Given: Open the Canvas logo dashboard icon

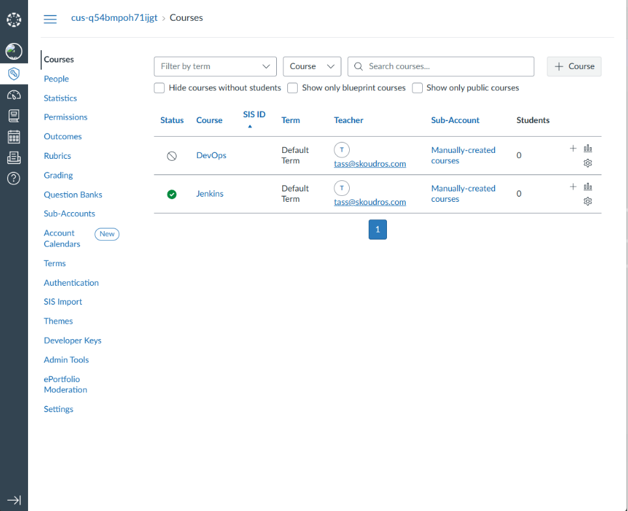Looking at the screenshot, I should pos(14,20).
